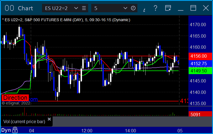The width and height of the screenshot is (213, 134).
Task: Maximize the Chart window
Action: 193,8
